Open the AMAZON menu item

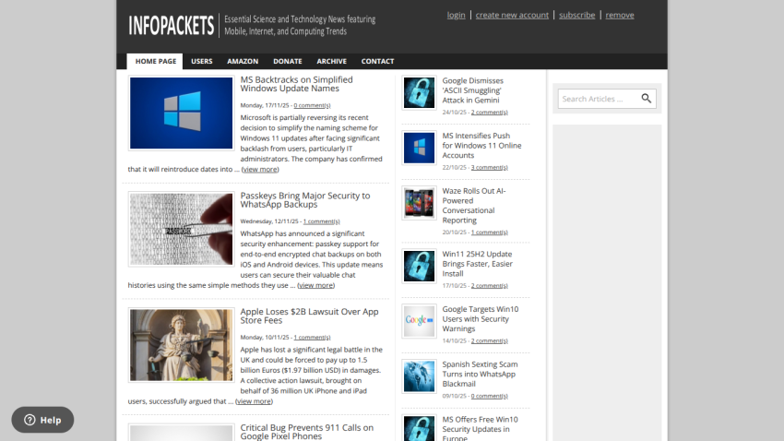point(243,61)
